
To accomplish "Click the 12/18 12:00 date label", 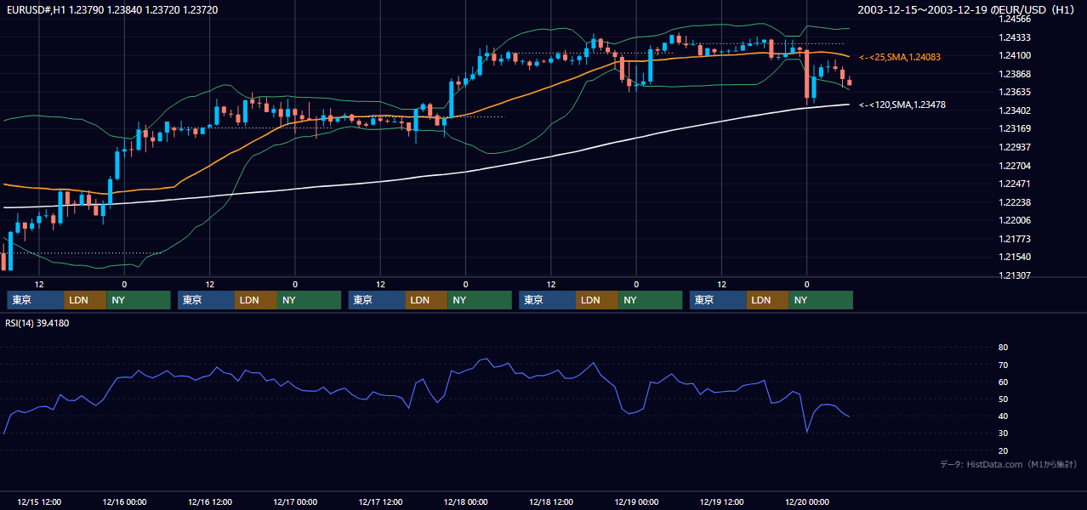I will point(551,501).
